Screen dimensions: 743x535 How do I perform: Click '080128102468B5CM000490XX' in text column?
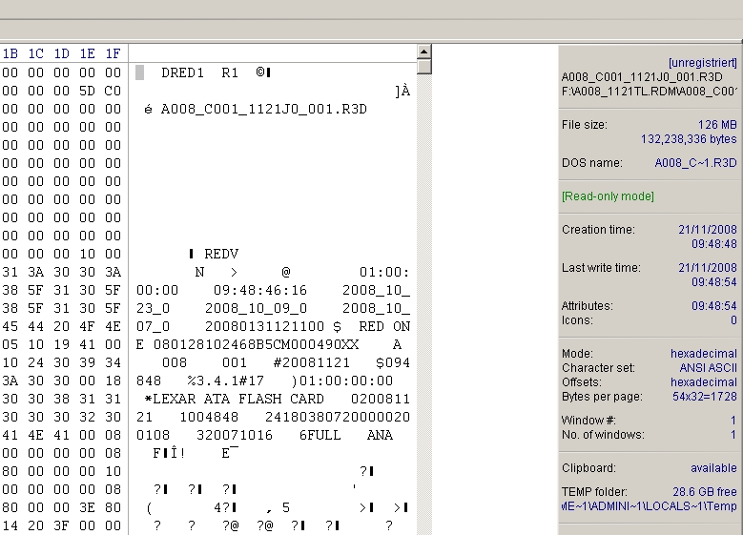(x=256, y=344)
